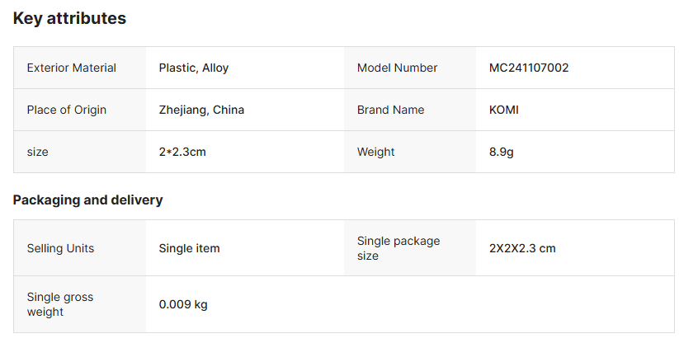Click the size attribute label
The width and height of the screenshot is (679, 343).
(x=38, y=152)
